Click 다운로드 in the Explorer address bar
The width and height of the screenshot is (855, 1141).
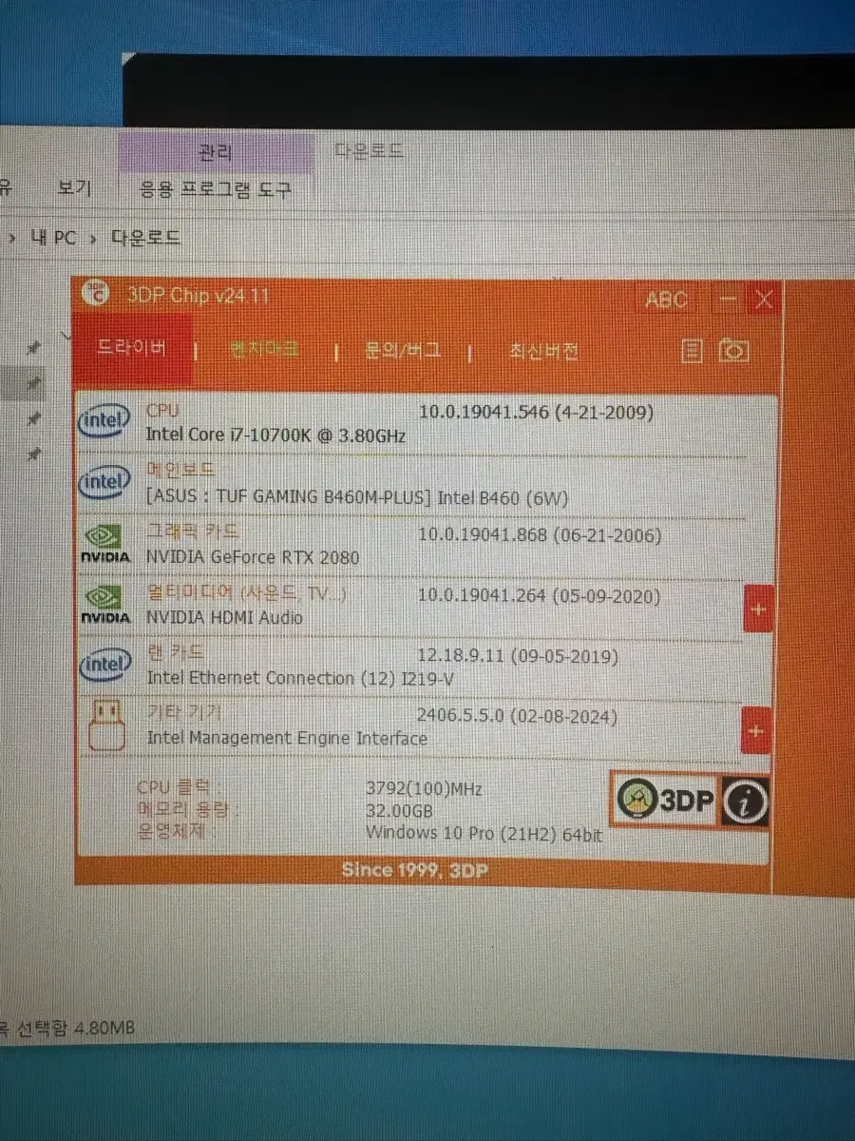(x=145, y=238)
